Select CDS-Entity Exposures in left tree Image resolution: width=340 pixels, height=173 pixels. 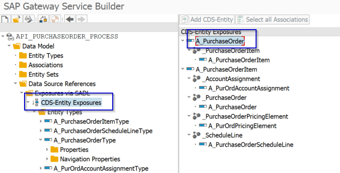click(x=71, y=102)
